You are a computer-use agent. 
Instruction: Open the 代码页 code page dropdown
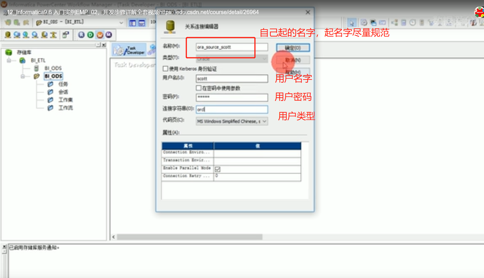pos(264,121)
